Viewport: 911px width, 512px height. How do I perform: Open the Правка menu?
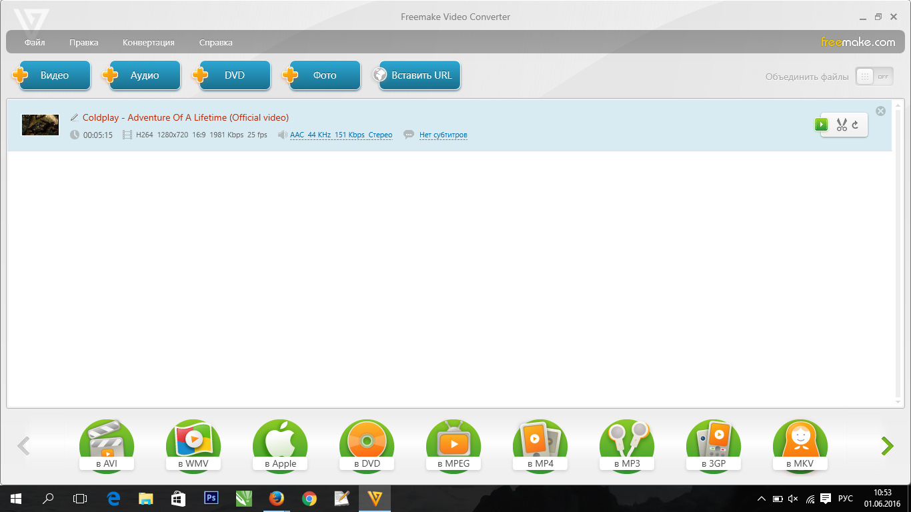(83, 43)
